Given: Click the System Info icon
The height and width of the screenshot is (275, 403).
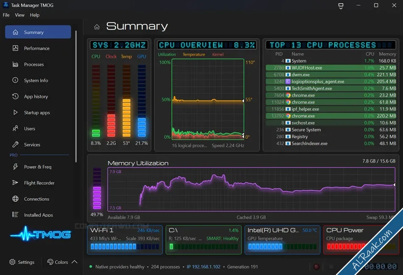Looking at the screenshot, I should pyautogui.click(x=15, y=80).
